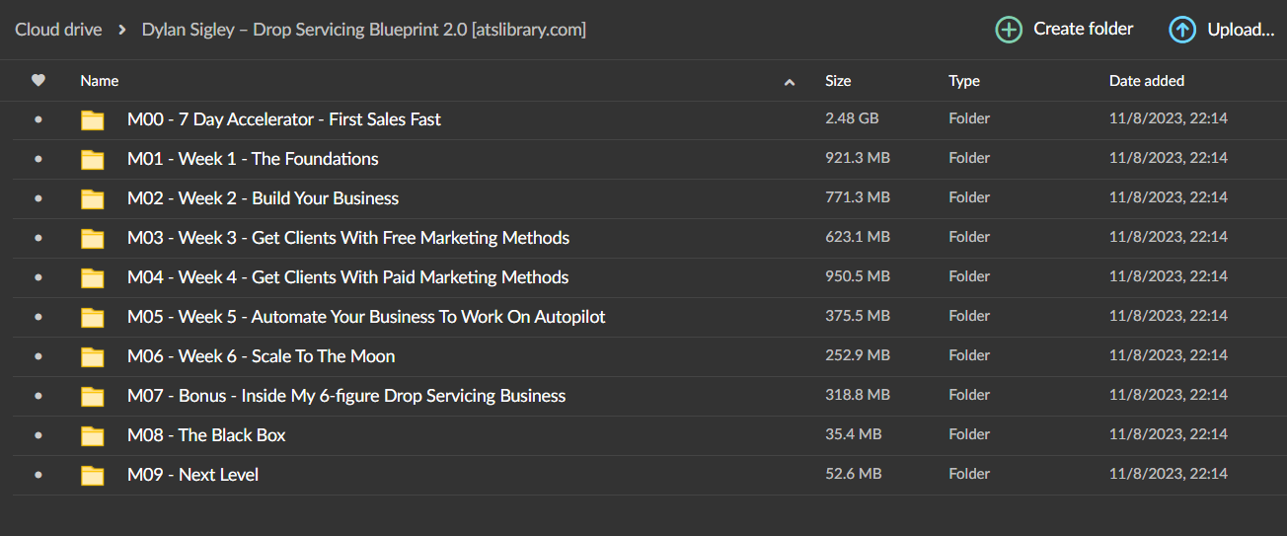Sort the list by Date added header
Image resolution: width=1287 pixels, height=536 pixels.
click(1147, 81)
